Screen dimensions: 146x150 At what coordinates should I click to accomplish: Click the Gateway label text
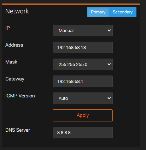pyautogui.click(x=15, y=79)
